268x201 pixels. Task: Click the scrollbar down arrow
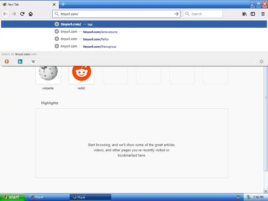[266, 191]
